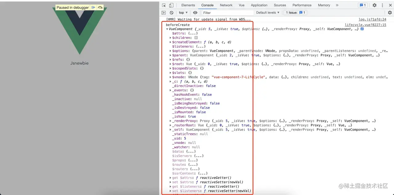Expand the $parent VueComponent
The height and width of the screenshot is (195, 394).
pyautogui.click(x=171, y=55)
